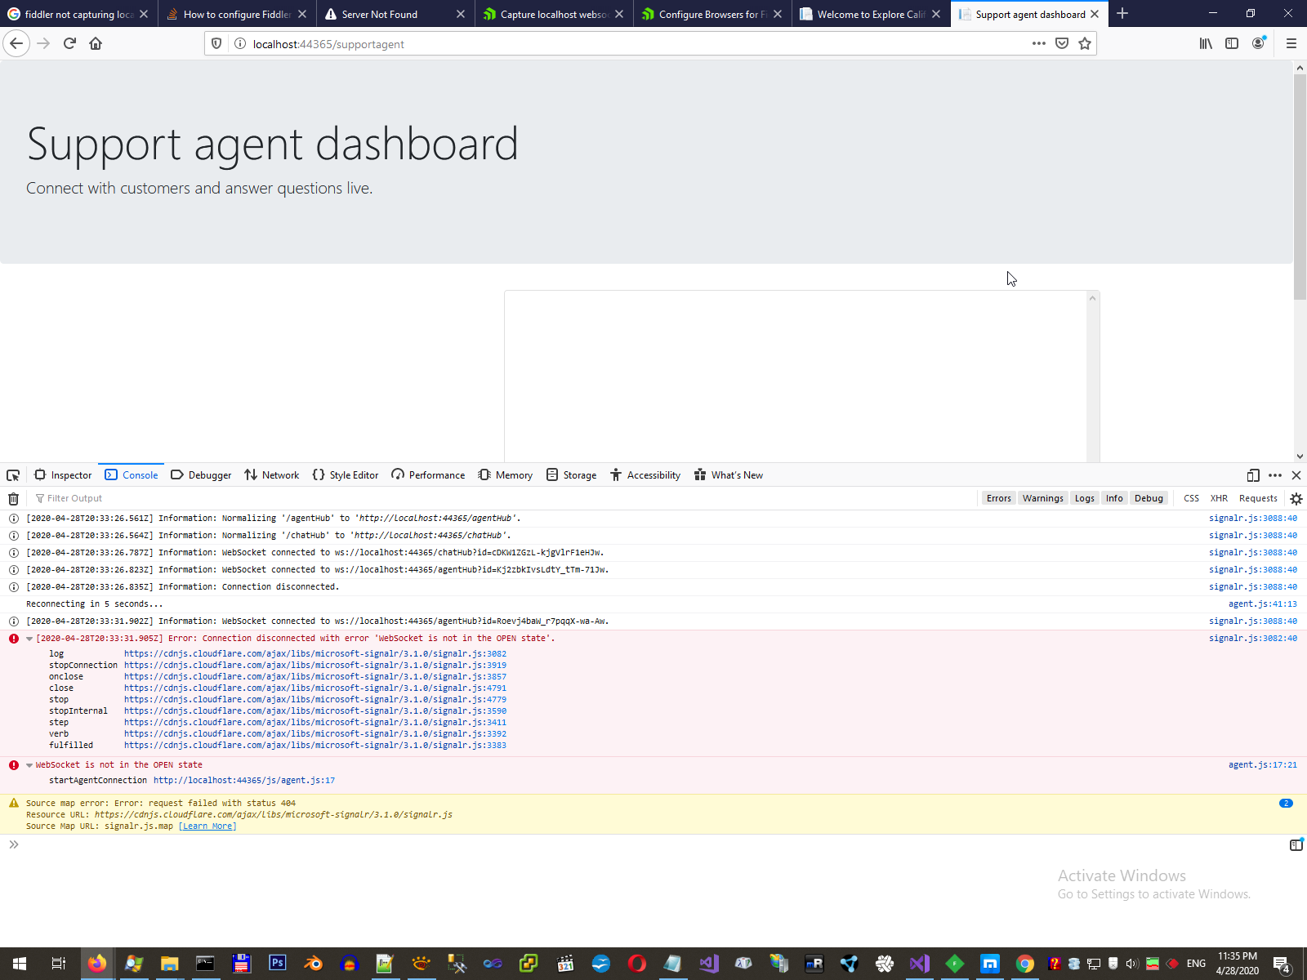
Task: Open http://localhost:44365/js/agent.js:17 stack link
Action: coord(244,781)
